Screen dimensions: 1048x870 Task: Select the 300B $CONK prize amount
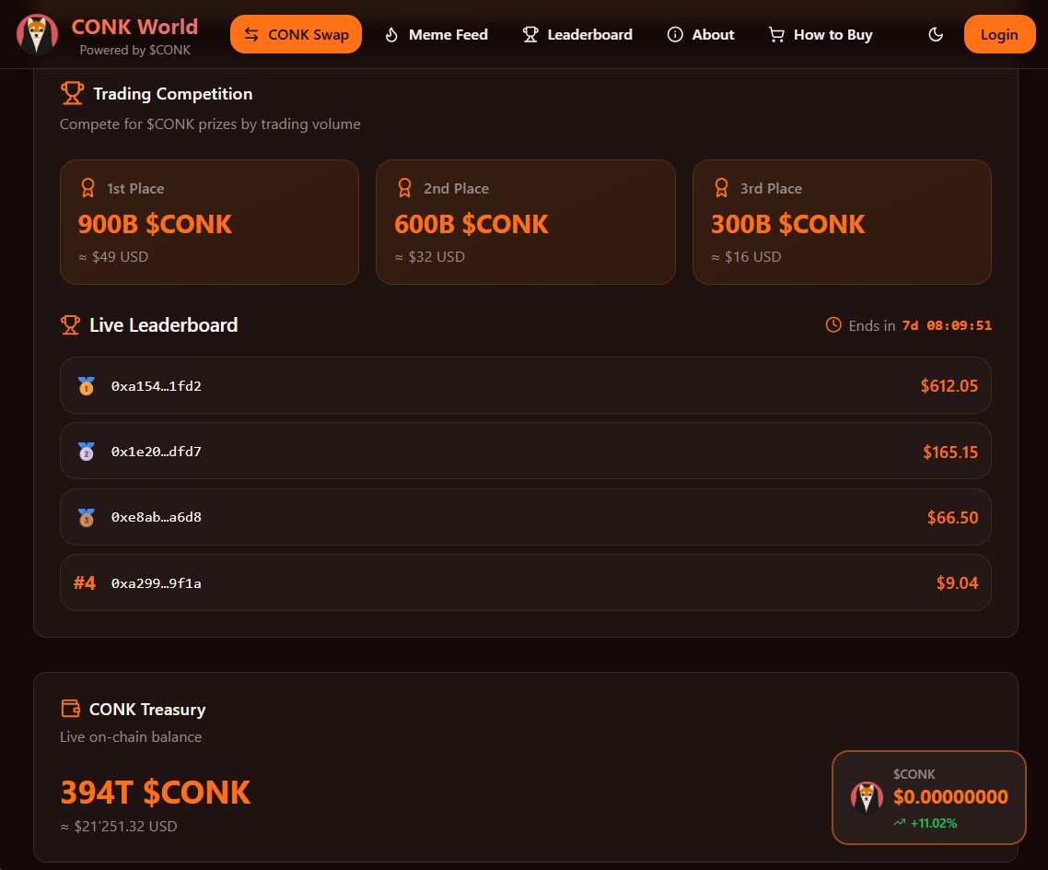tap(788, 224)
